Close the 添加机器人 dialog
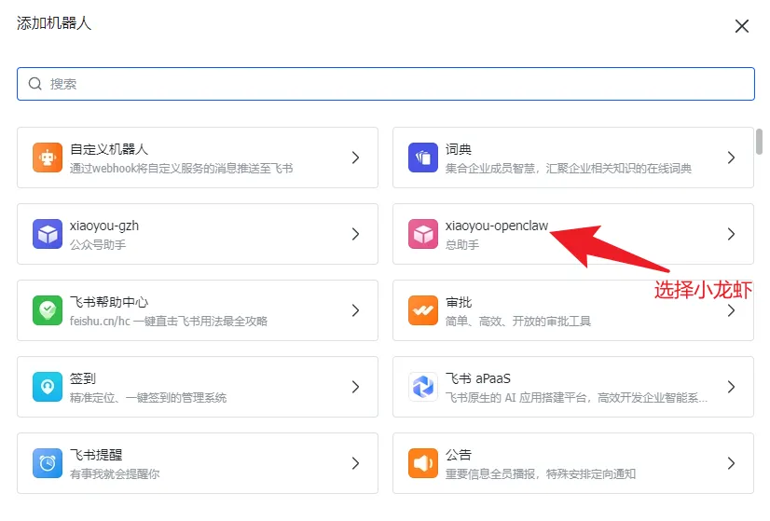Image resolution: width=770 pixels, height=521 pixels. (x=741, y=26)
